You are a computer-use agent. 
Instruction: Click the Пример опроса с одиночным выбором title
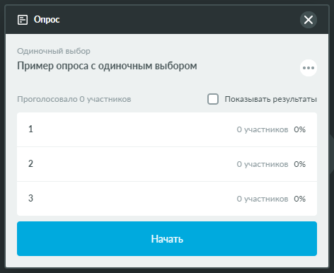(x=107, y=66)
